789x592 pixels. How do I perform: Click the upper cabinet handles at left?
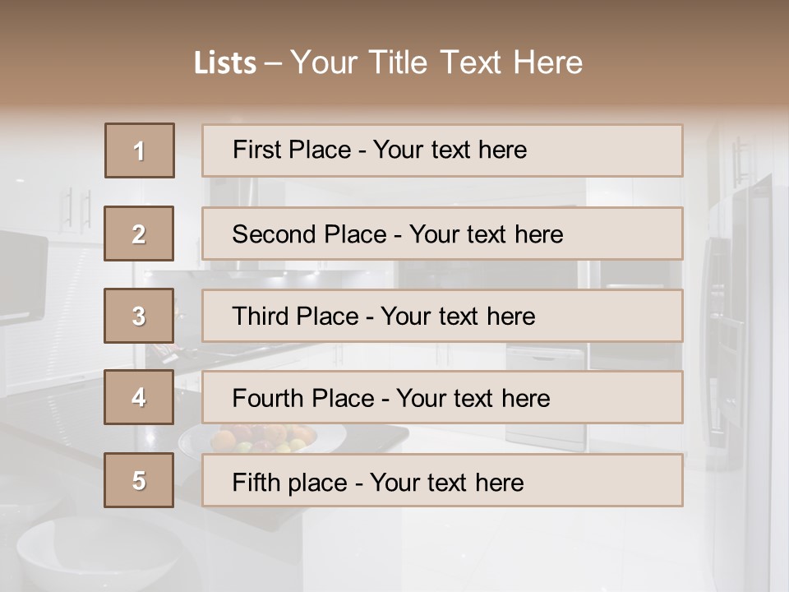tap(80, 210)
